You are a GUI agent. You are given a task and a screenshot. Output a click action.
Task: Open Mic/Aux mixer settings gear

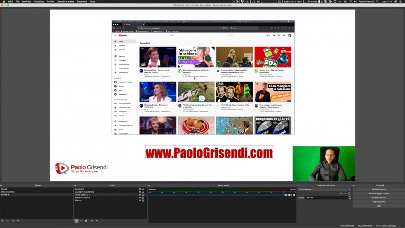[x=294, y=195]
